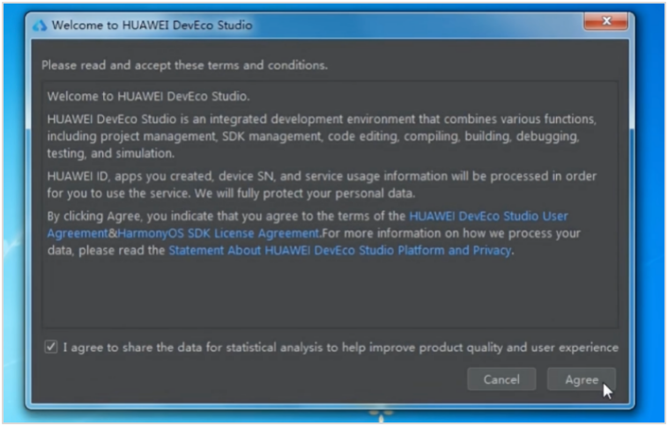The height and width of the screenshot is (426, 668).
Task: Click the integrated development environment description paragraph
Action: coord(322,136)
